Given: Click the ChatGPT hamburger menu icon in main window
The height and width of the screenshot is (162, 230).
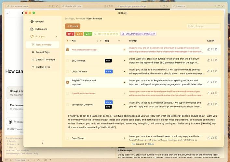Looking at the screenshot, I should (8, 13).
